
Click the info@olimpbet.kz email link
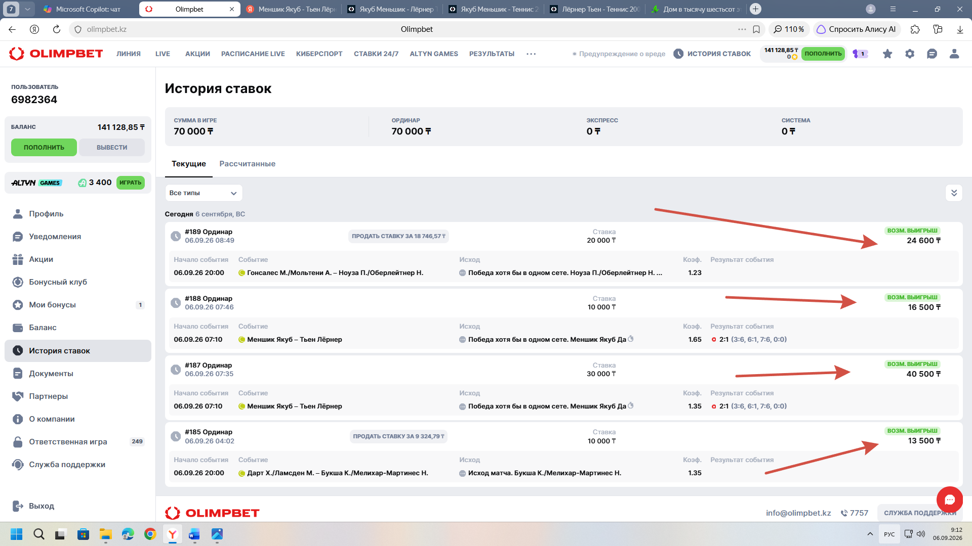798,513
